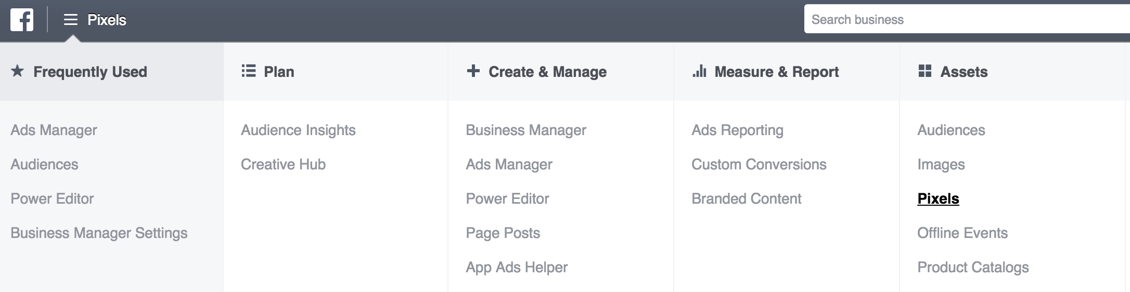Open App Ads Helper
The height and width of the screenshot is (292, 1130).
pos(517,267)
